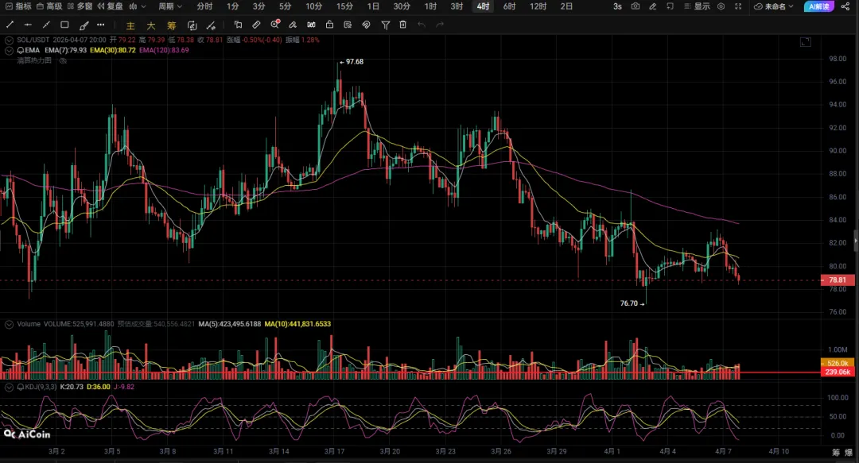Screen dimensions: 859x463
Task: Open the 未命名 layout dropdown
Action: point(774,6)
